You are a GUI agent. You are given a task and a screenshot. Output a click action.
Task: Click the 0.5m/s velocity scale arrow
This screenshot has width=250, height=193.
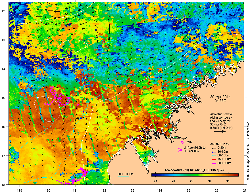pos(220,131)
